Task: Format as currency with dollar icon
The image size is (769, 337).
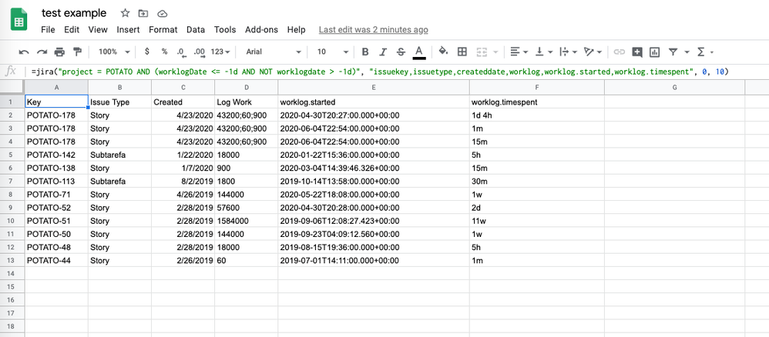Action: [x=147, y=52]
